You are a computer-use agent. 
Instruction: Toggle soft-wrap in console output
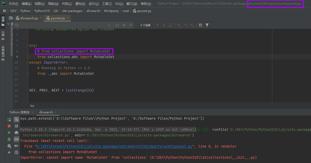point(16,119)
